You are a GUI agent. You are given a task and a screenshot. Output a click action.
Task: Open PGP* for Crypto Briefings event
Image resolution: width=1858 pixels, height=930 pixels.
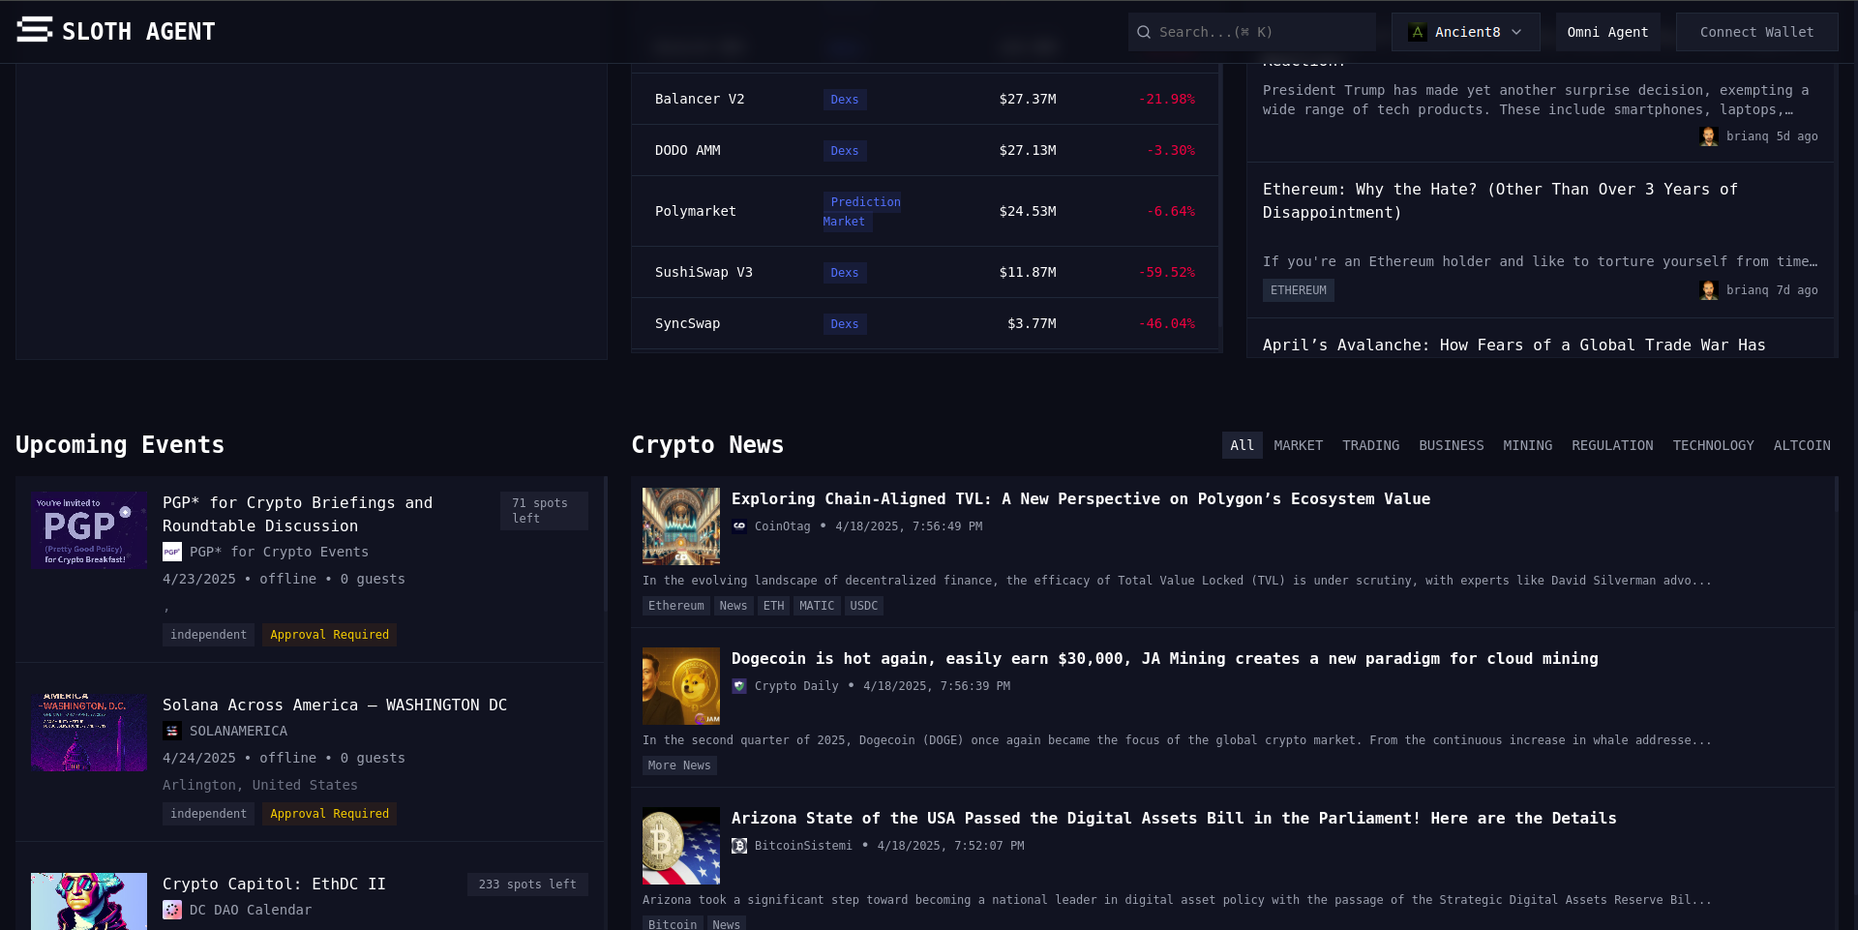(x=297, y=515)
